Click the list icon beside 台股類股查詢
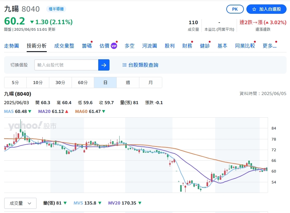The image size is (290, 213). point(125,65)
